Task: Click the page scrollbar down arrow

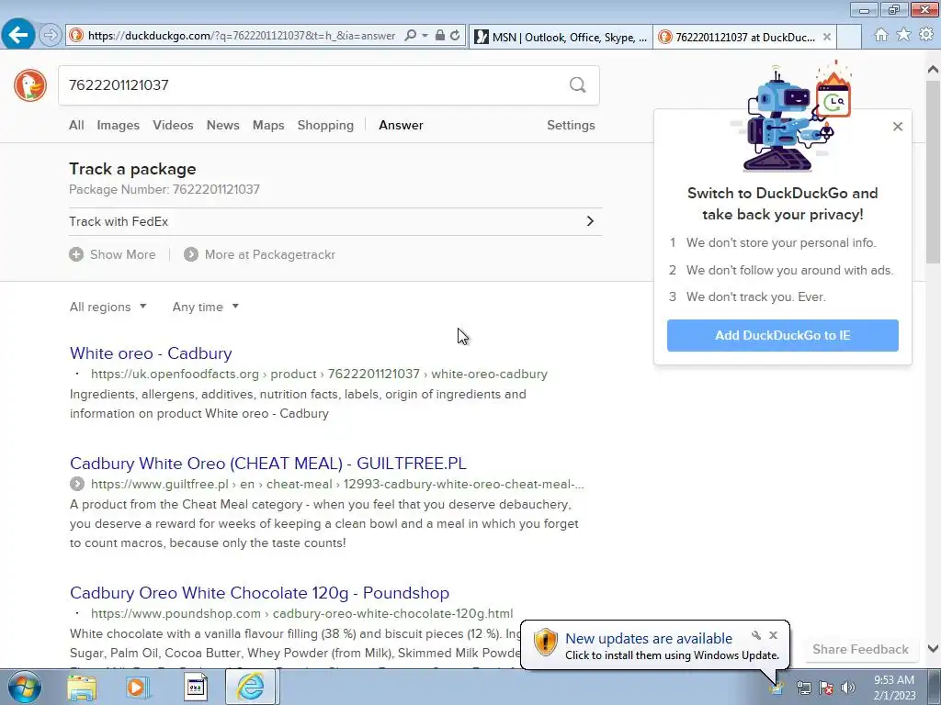Action: click(x=933, y=648)
